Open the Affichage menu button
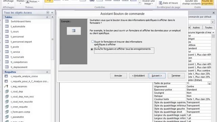The image size is (217, 122). (8, 2)
